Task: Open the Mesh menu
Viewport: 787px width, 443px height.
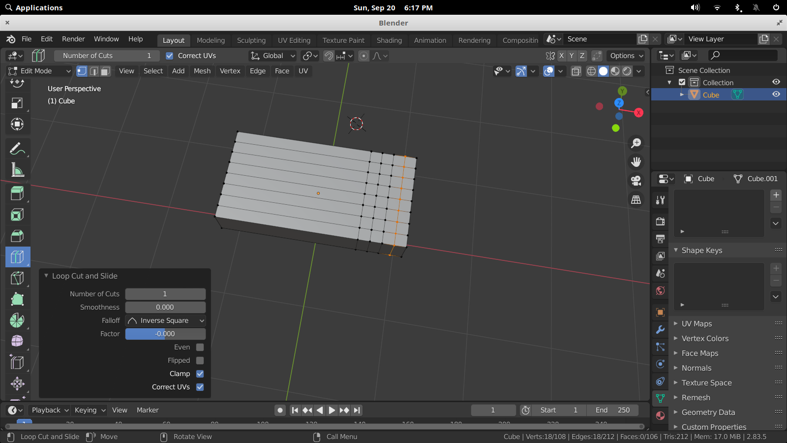Action: [x=202, y=71]
